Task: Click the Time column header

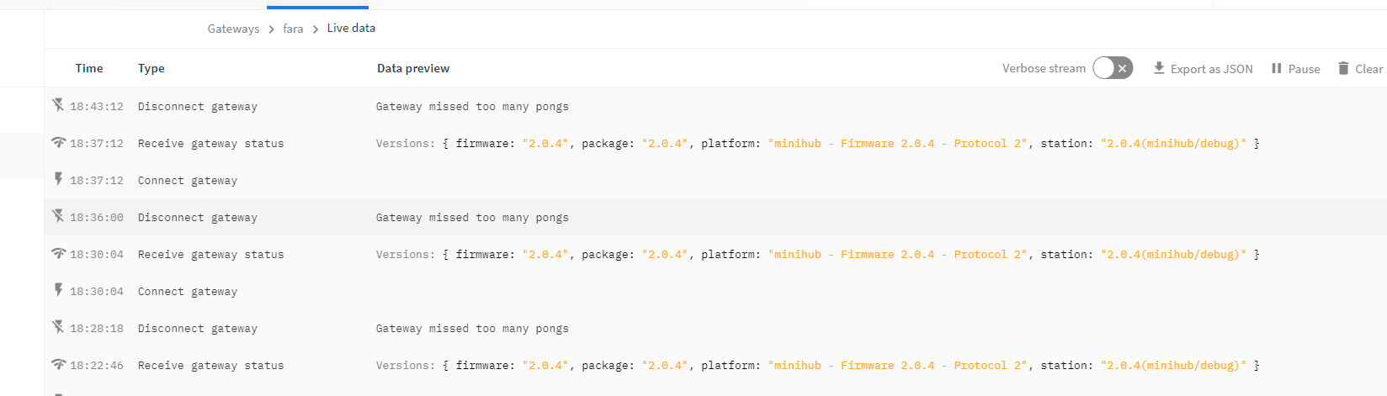Action: pos(89,68)
